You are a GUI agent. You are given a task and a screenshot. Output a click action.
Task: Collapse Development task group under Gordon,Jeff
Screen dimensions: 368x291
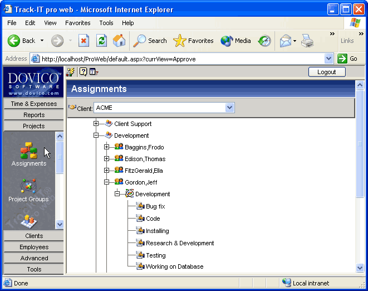coord(117,194)
